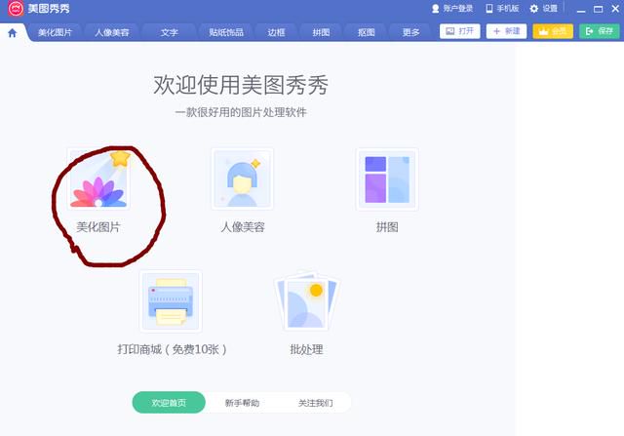
Task: Open the 打印商城 printer icon
Action: click(171, 301)
